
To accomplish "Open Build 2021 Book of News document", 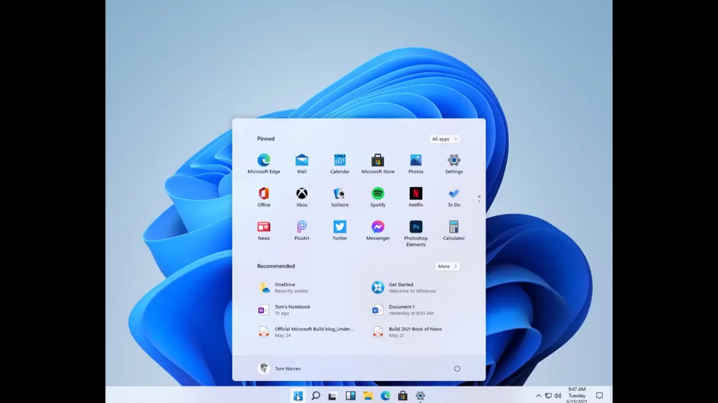I will (x=415, y=332).
